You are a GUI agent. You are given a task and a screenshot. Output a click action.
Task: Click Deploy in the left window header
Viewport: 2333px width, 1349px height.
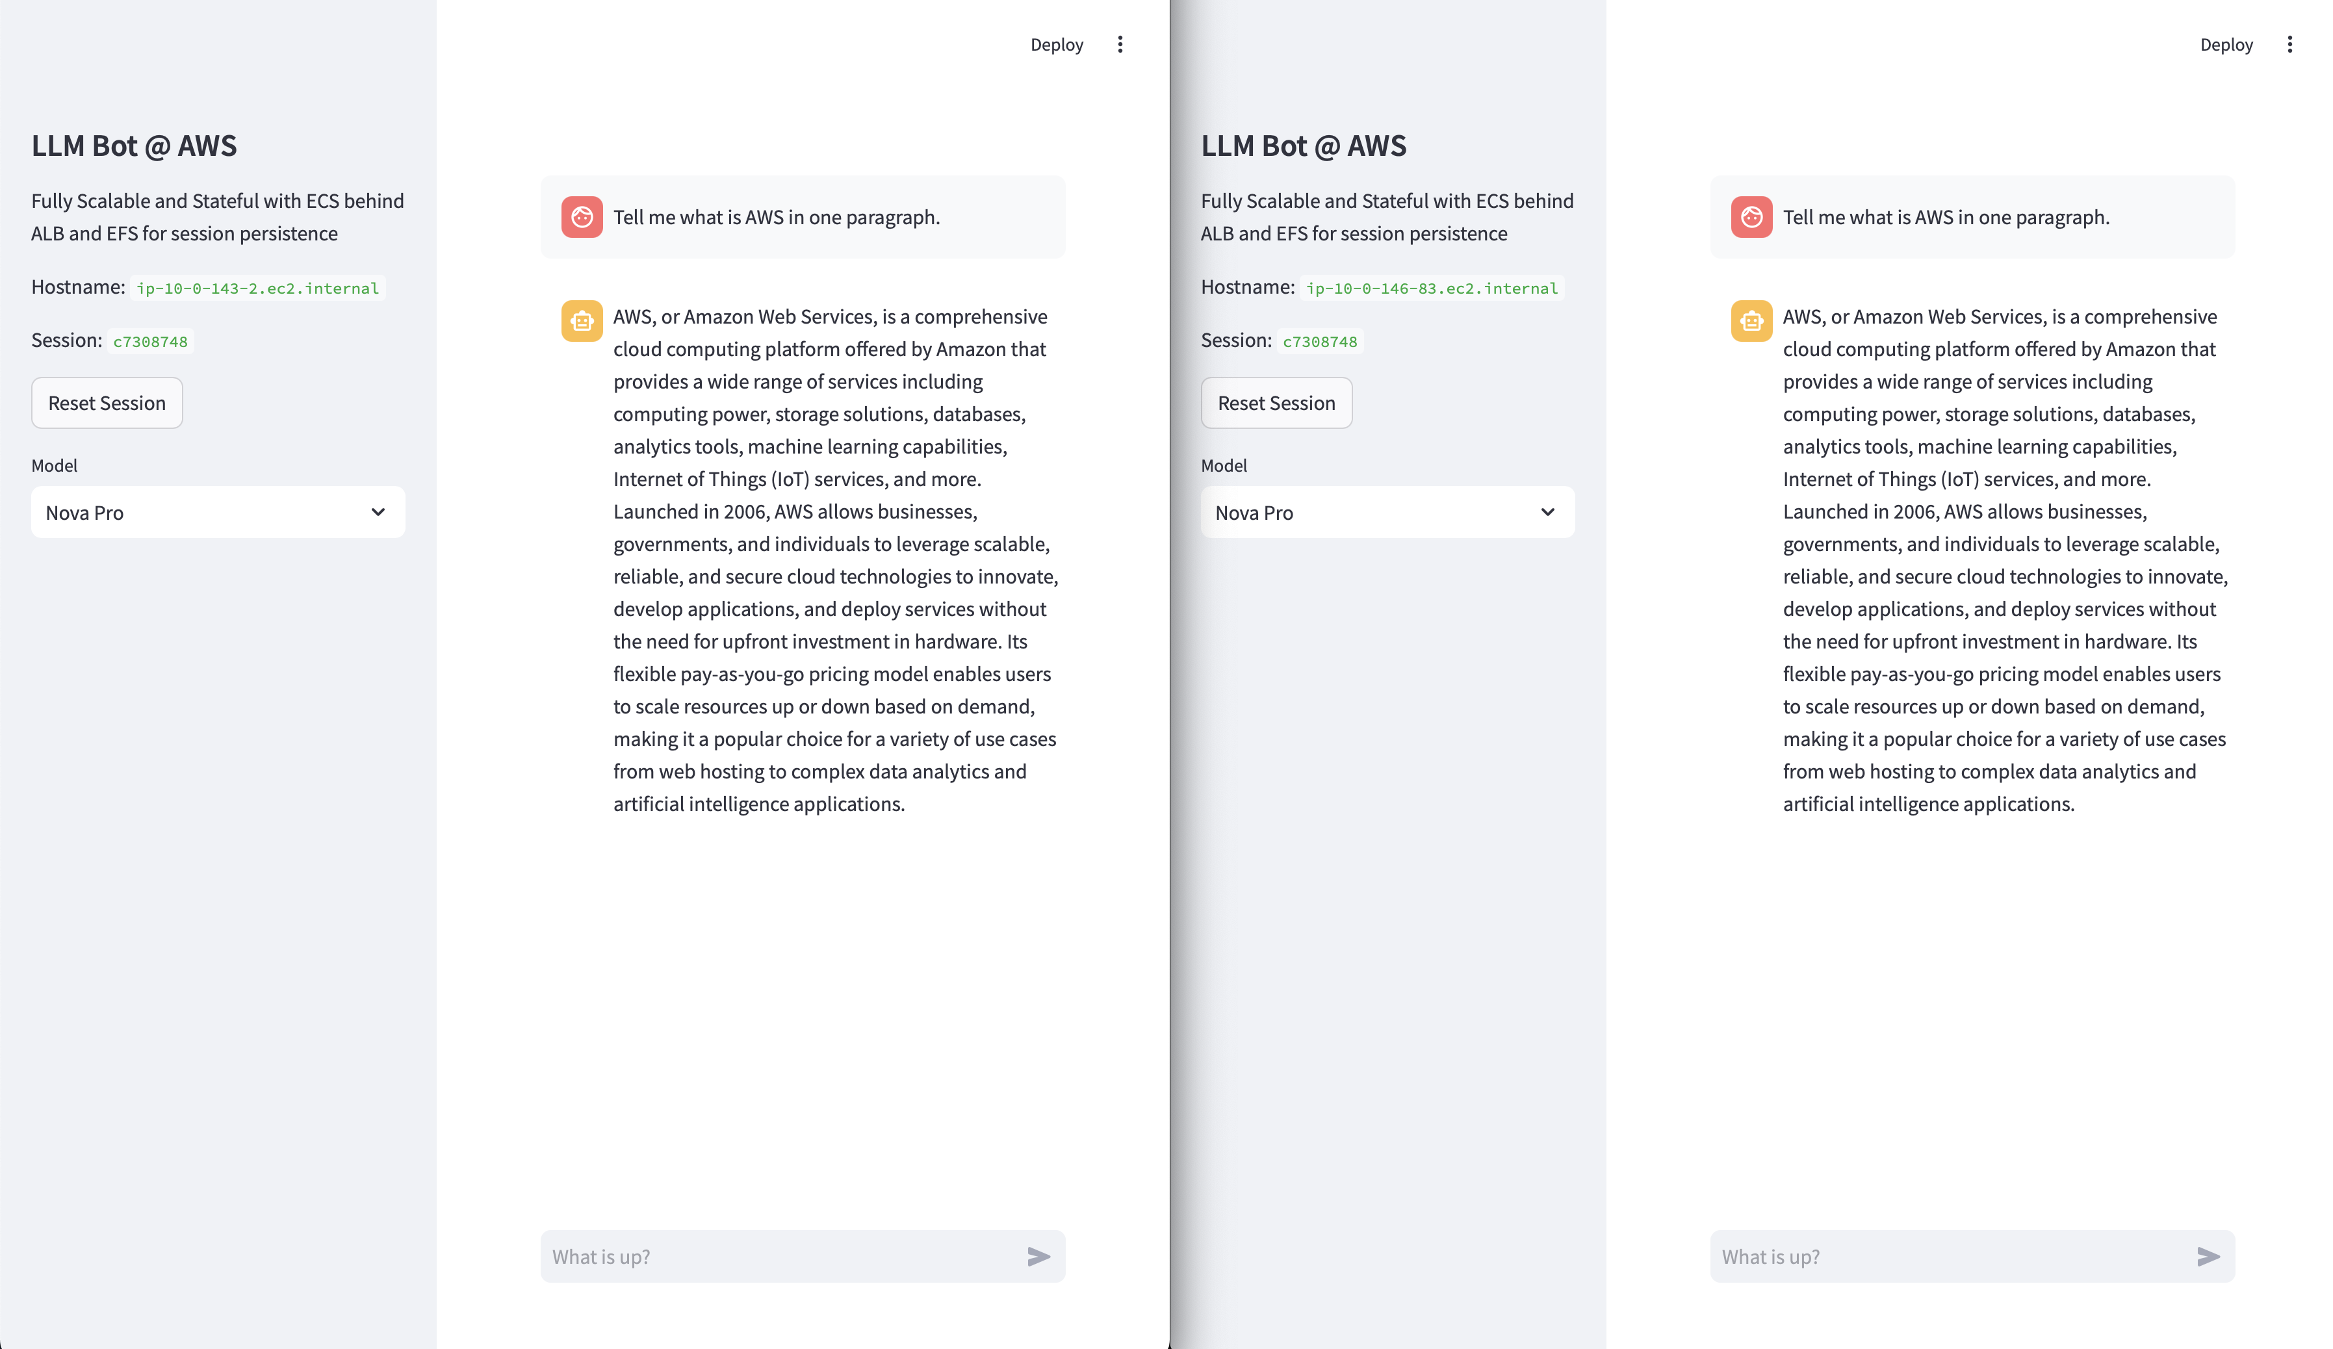(x=1056, y=44)
